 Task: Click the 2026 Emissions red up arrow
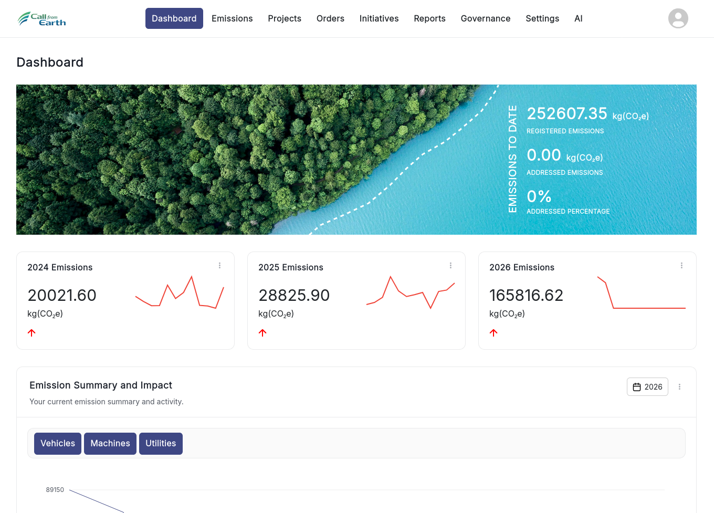tap(493, 333)
